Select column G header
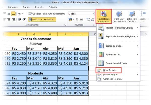This screenshot has height=105, width=151. coord(34,34)
